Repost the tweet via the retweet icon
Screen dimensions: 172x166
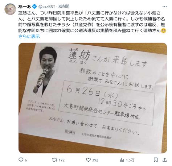point(54,160)
